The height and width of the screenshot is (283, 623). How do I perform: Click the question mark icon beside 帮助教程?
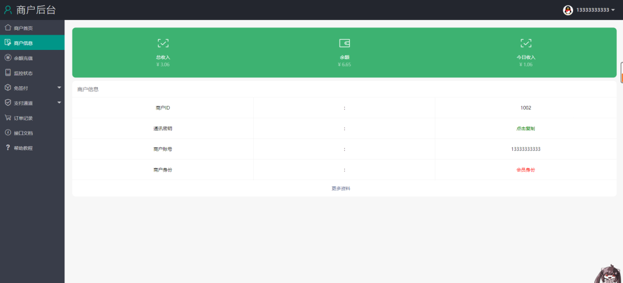pyautogui.click(x=7, y=147)
